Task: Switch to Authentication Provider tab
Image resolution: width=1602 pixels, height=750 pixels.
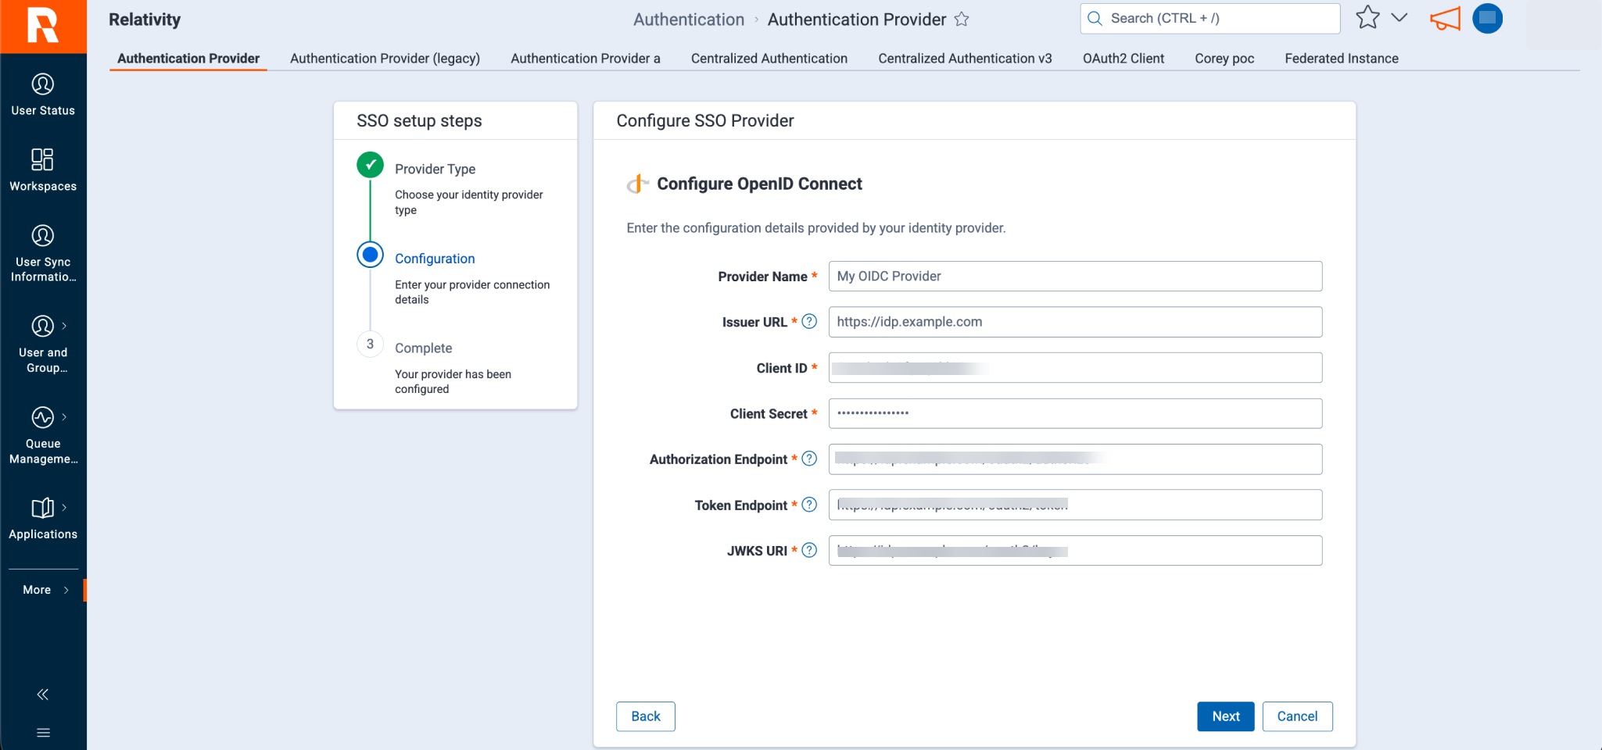Action: pyautogui.click(x=188, y=59)
